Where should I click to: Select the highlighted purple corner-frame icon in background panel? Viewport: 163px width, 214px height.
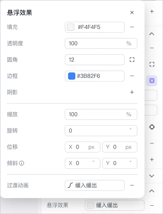pyautogui.click(x=152, y=80)
